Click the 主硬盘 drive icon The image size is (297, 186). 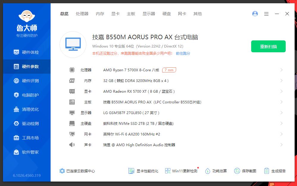(x=72, y=123)
